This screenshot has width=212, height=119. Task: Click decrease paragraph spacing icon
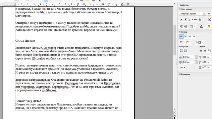(185, 51)
